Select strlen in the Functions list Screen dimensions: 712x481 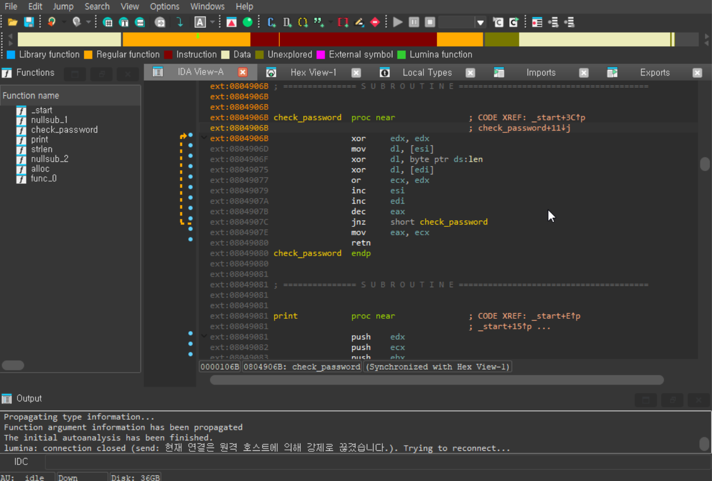[41, 149]
